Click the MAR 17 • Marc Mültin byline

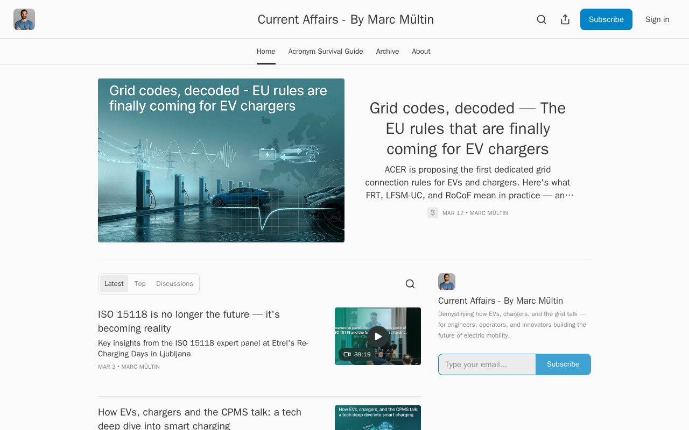pos(475,213)
